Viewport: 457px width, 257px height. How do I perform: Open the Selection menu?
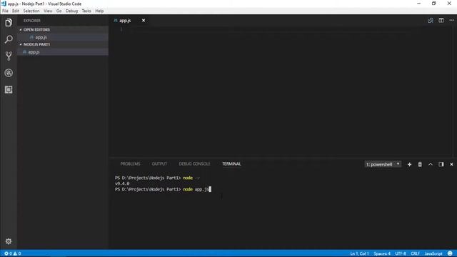click(31, 11)
